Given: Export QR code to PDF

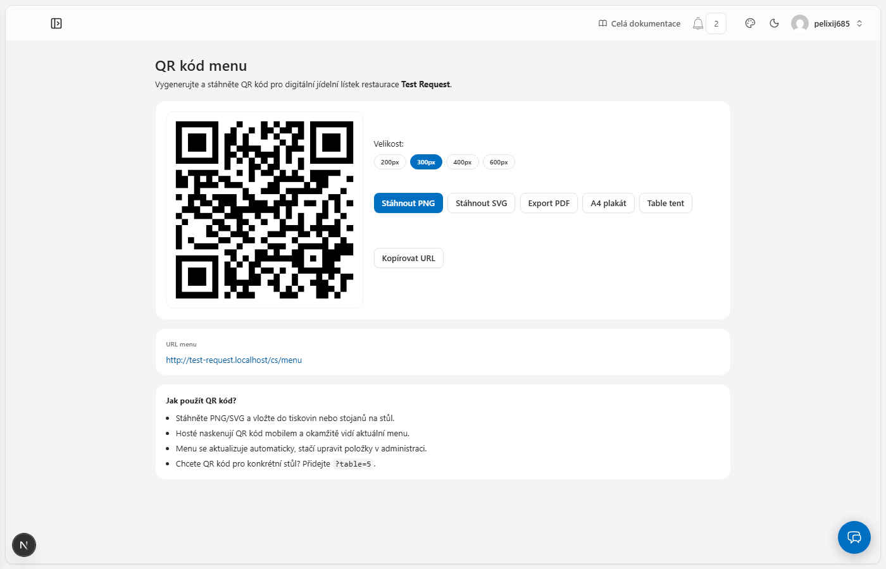Looking at the screenshot, I should point(549,203).
